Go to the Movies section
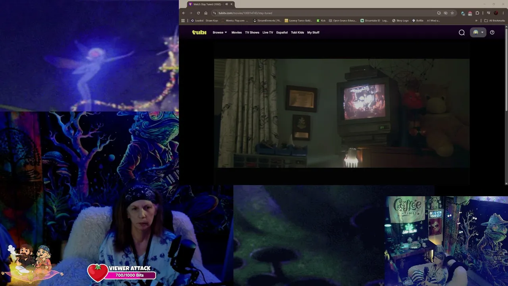 tap(237, 33)
